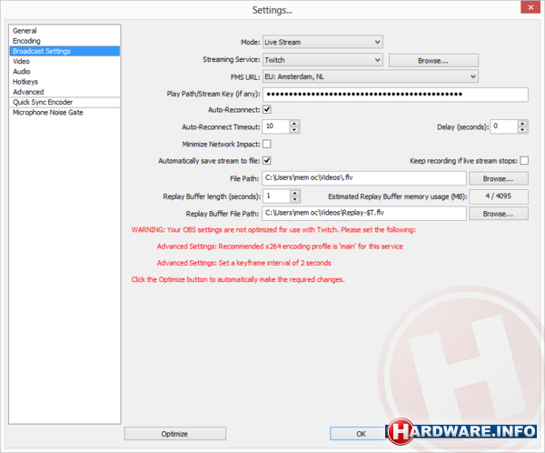The height and width of the screenshot is (453, 545).
Task: Click the Optimize button
Action: (174, 434)
